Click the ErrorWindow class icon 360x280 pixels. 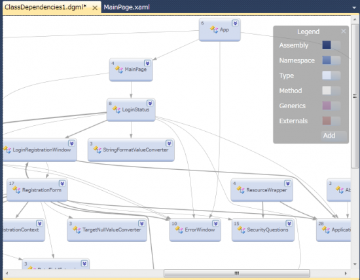[179, 230]
